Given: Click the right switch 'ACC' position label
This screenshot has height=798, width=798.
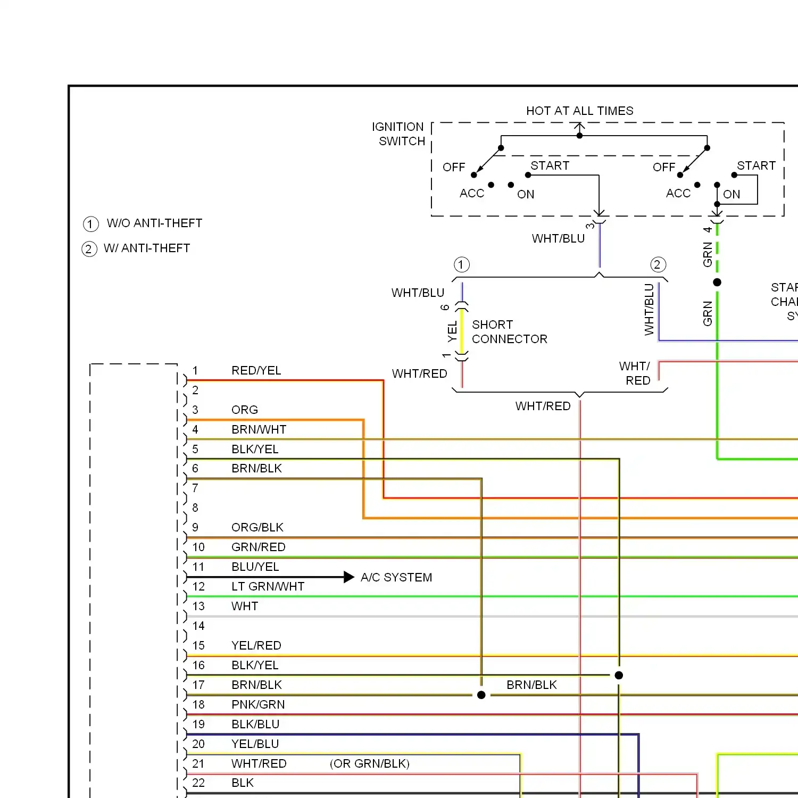Looking at the screenshot, I should tap(678, 193).
